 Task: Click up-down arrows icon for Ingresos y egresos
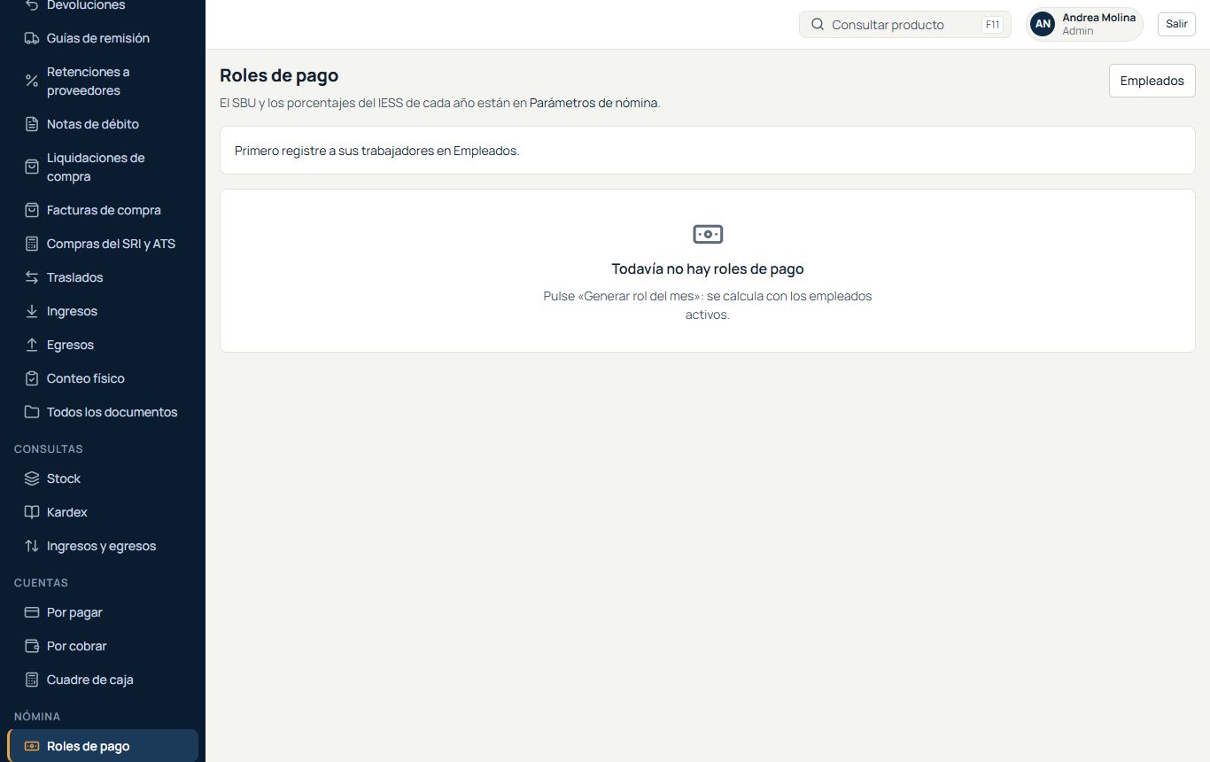point(32,546)
